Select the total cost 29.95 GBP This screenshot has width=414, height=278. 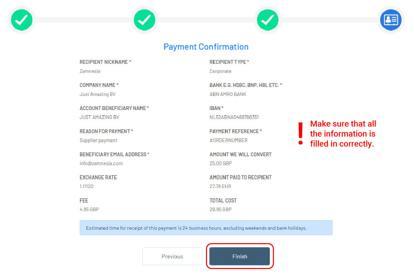pyautogui.click(x=220, y=210)
